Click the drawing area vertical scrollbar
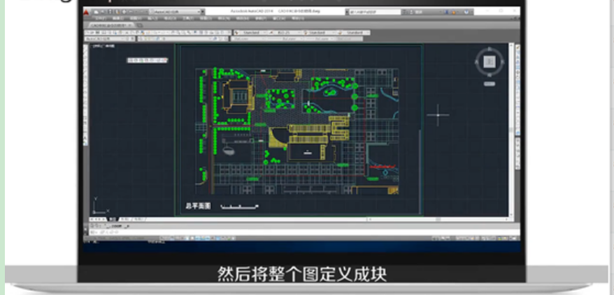 [x=511, y=129]
